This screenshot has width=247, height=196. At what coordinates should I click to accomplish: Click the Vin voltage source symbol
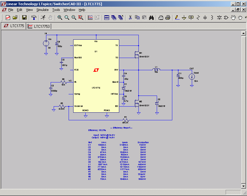pos(46,43)
